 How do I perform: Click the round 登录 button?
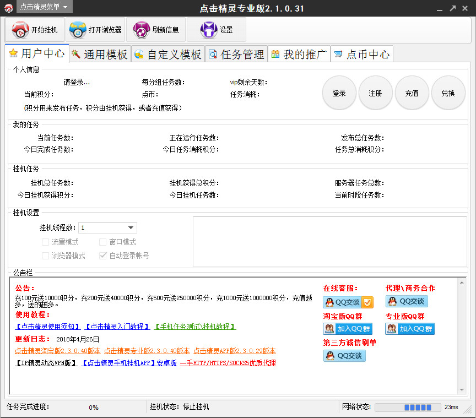(339, 94)
